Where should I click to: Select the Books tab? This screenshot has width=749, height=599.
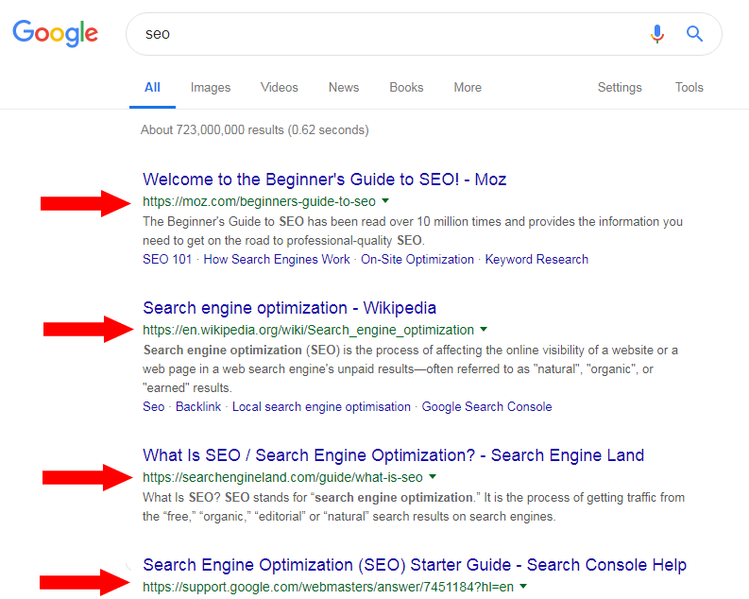click(x=406, y=88)
